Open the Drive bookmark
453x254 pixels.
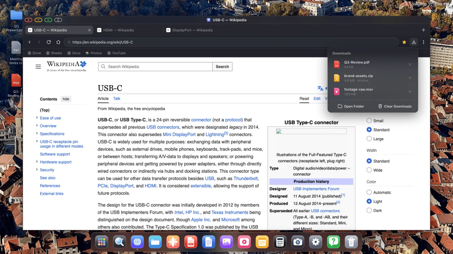point(34,53)
